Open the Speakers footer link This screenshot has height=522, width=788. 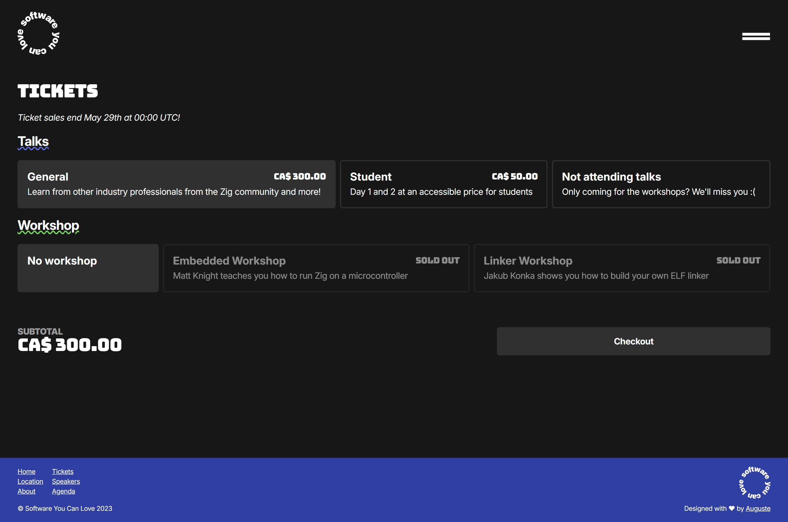coord(66,482)
